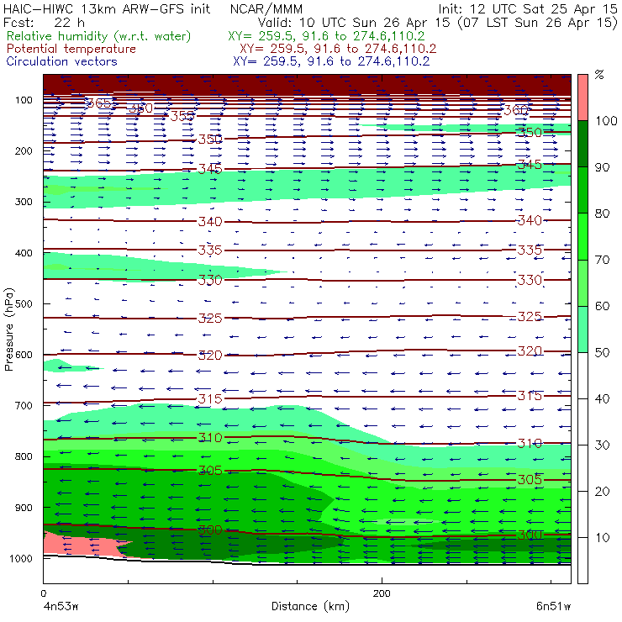Click the '100' colorbar tick label
Screen dimensions: 622x622
point(607,120)
